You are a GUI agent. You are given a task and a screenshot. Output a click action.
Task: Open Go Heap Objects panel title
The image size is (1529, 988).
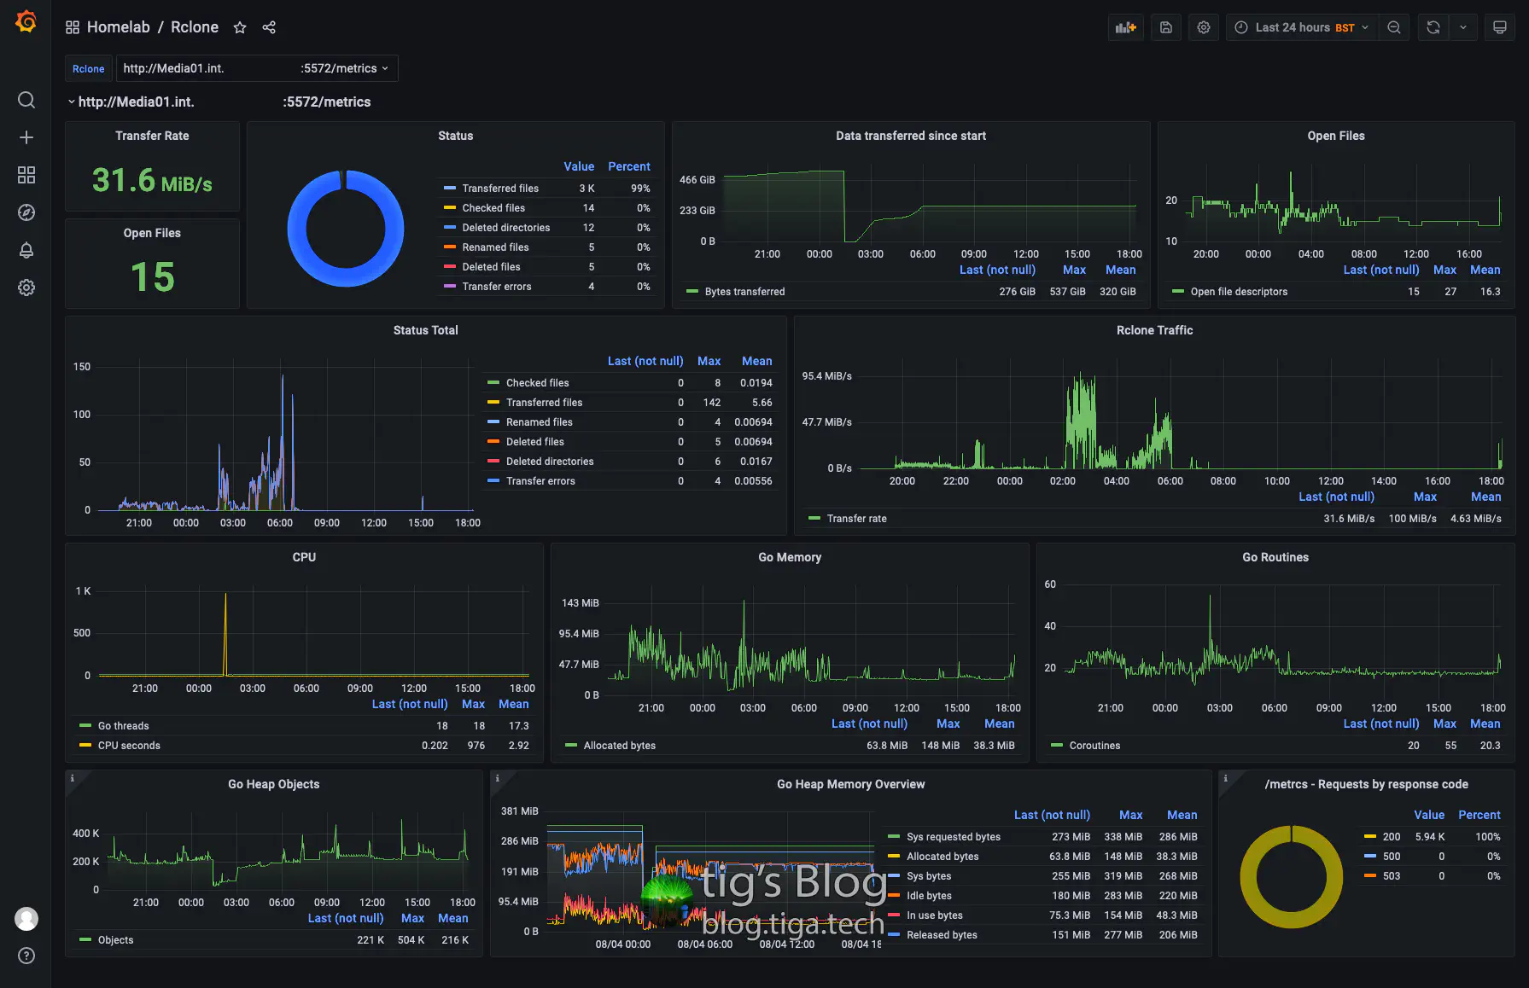(273, 784)
